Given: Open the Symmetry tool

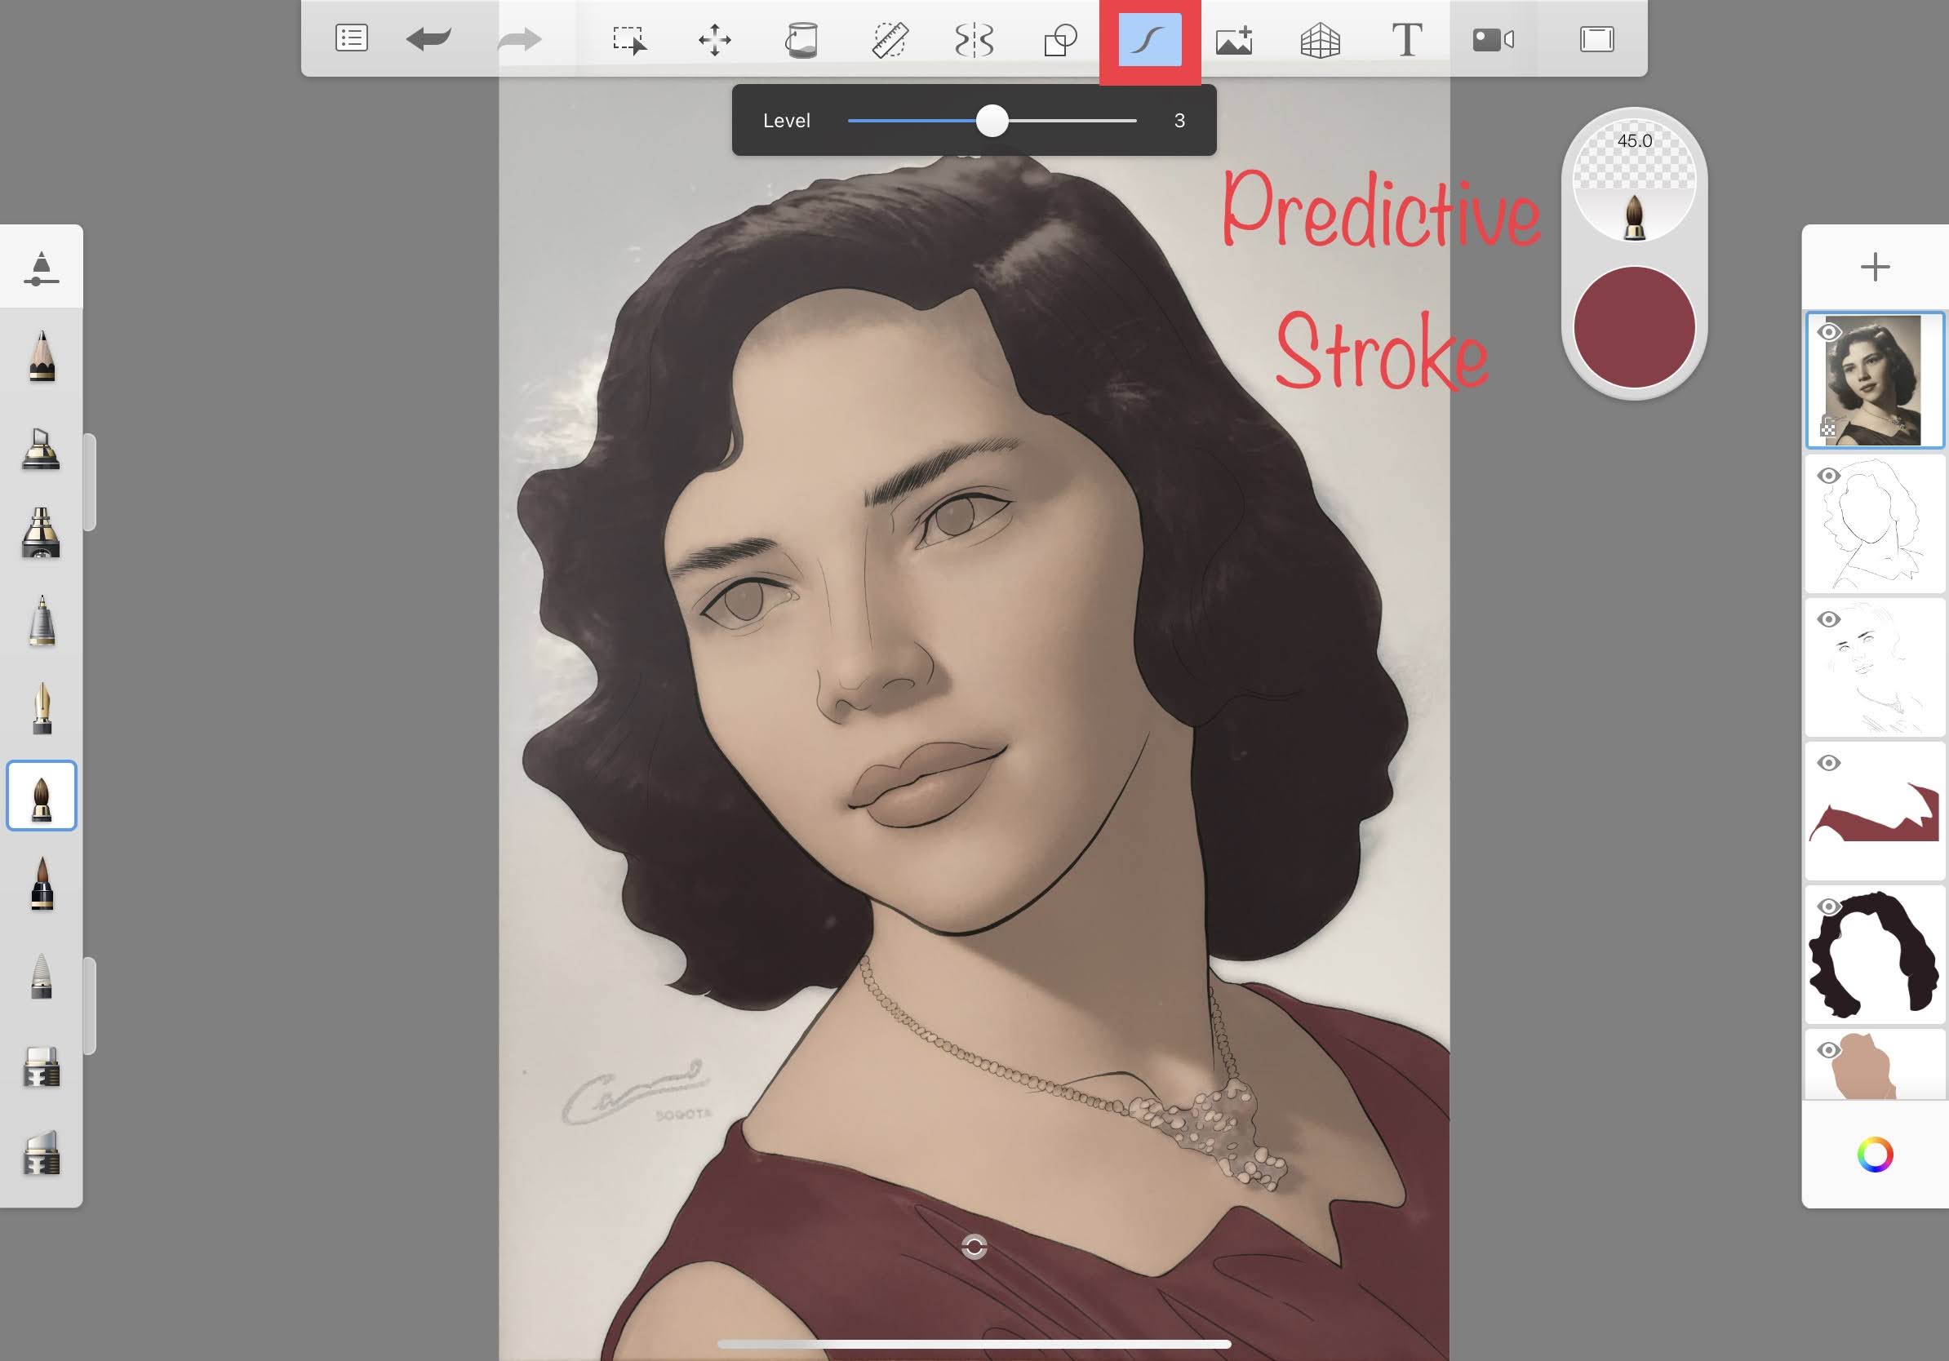Looking at the screenshot, I should (x=974, y=38).
